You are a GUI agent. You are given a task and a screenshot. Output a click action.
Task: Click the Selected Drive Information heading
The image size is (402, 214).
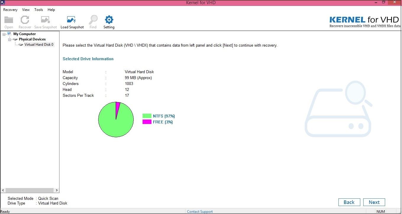click(x=88, y=59)
